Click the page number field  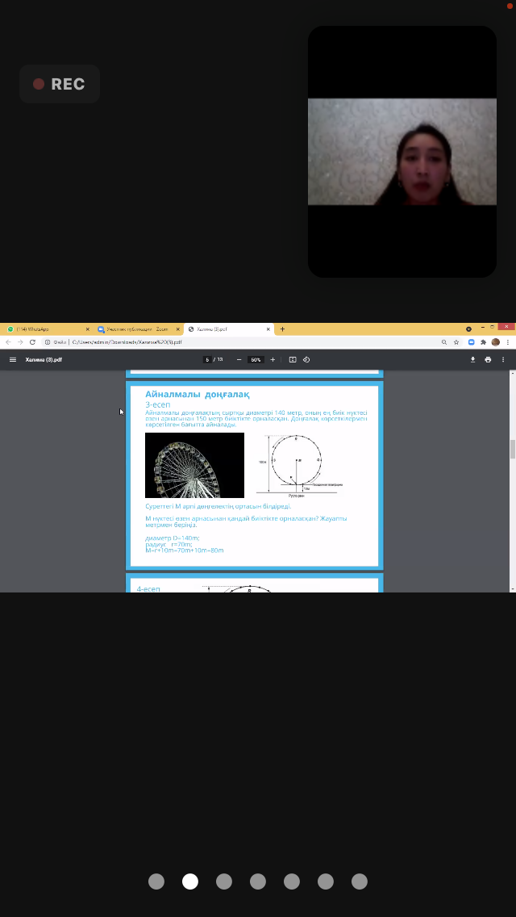207,360
